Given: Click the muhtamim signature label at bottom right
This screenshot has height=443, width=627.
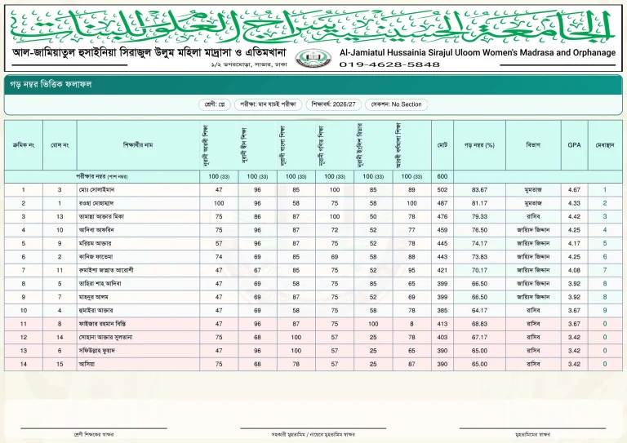Looking at the screenshot, I should pyautogui.click(x=532, y=434).
